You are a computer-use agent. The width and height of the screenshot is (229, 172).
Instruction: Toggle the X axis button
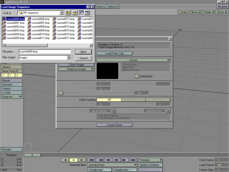(x=4, y=75)
